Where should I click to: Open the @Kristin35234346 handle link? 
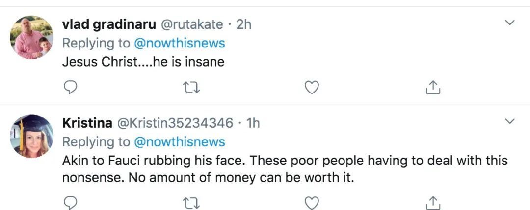pyautogui.click(x=174, y=123)
